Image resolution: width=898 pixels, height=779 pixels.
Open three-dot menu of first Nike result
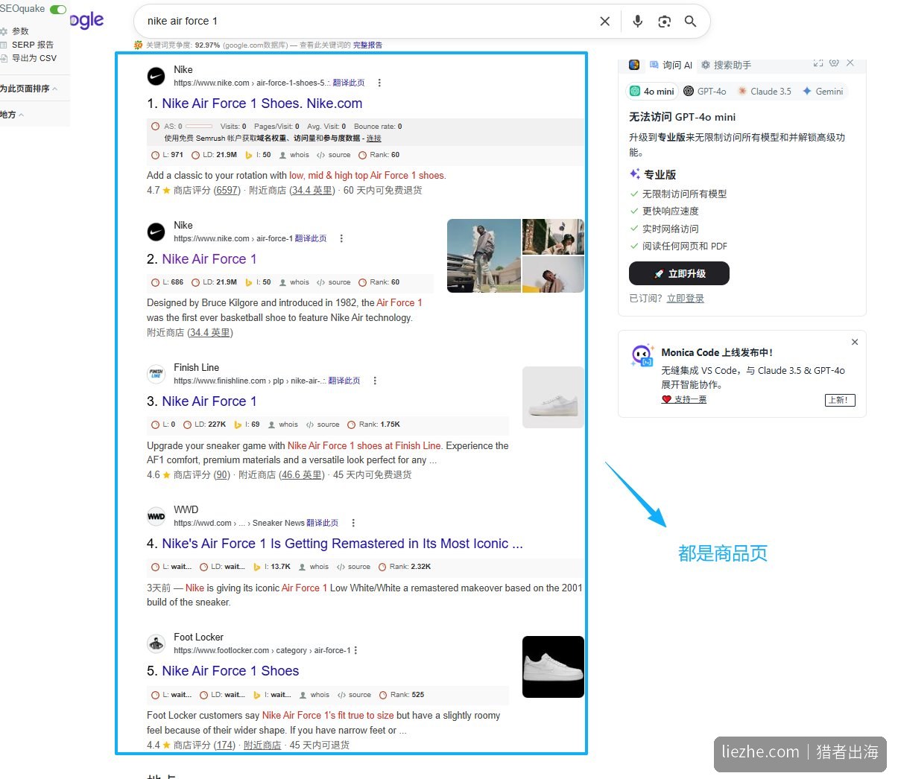click(379, 83)
